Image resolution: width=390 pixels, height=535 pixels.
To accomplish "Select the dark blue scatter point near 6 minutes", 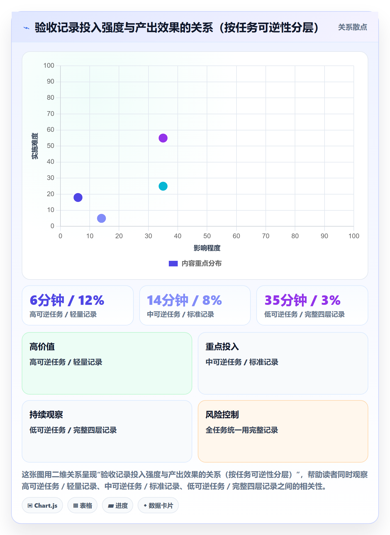I will [x=78, y=198].
